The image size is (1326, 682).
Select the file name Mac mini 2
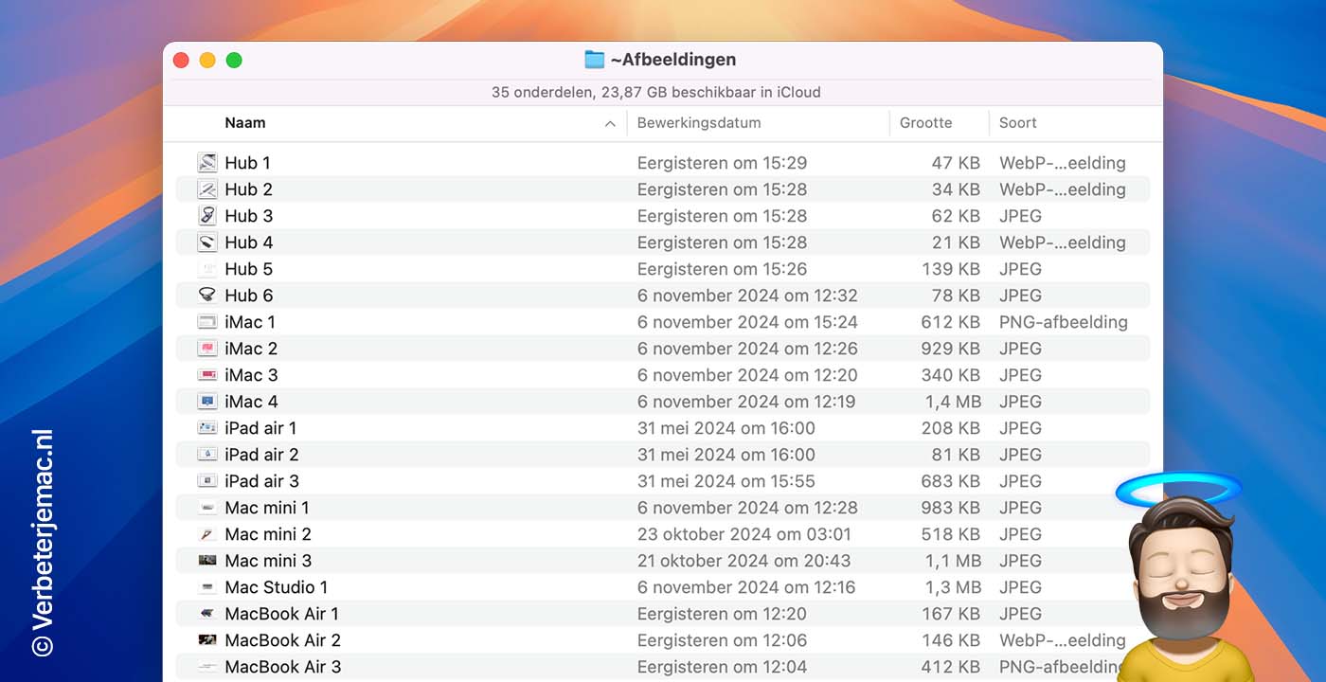point(268,534)
